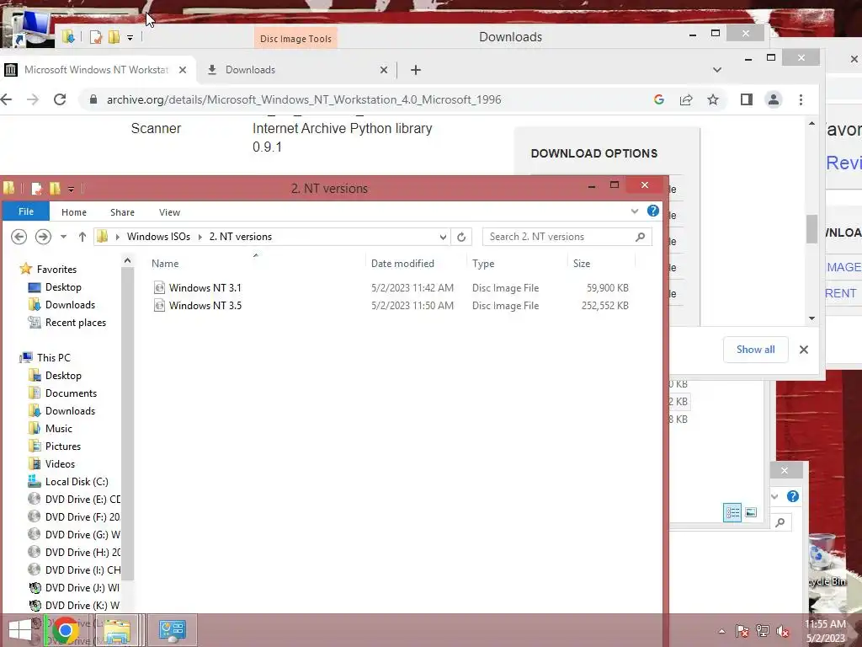Expand breadcrumb arrow before Windows ISOs
This screenshot has width=862, height=647.
click(117, 237)
